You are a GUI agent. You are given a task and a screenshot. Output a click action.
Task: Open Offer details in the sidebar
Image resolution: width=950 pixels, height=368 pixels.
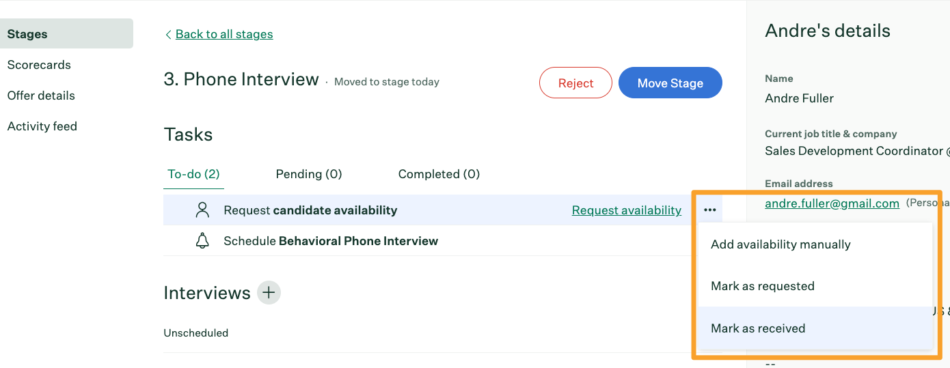(x=41, y=96)
